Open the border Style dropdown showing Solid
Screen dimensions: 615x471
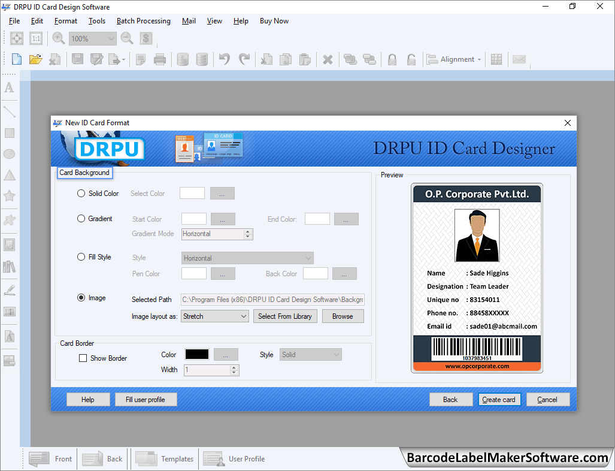coord(310,354)
